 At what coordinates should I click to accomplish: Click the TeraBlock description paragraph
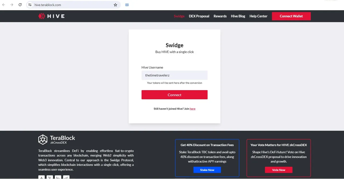(86, 160)
